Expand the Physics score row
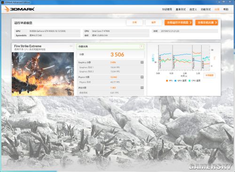 coord(142,77)
